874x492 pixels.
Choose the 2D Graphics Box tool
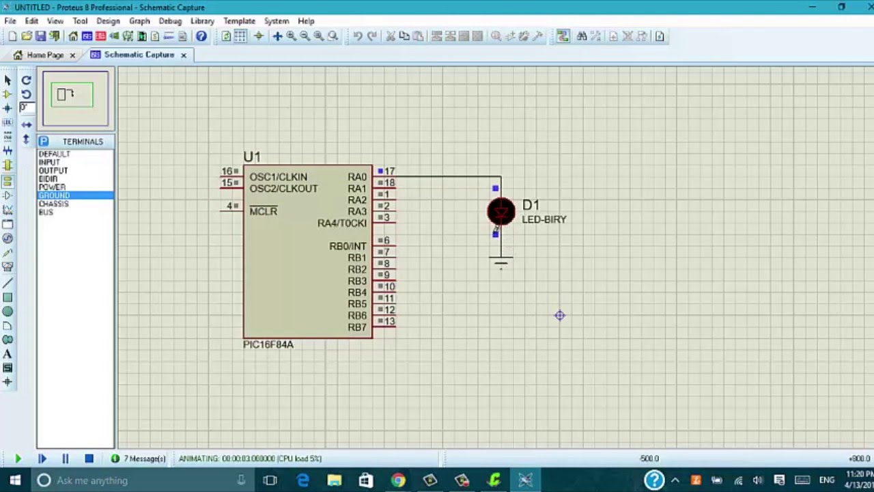pos(8,297)
